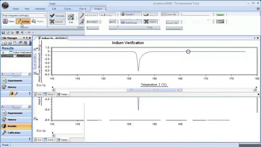Open the Home ribbon tab
Screen dimensions: 261x147
click(16, 9)
